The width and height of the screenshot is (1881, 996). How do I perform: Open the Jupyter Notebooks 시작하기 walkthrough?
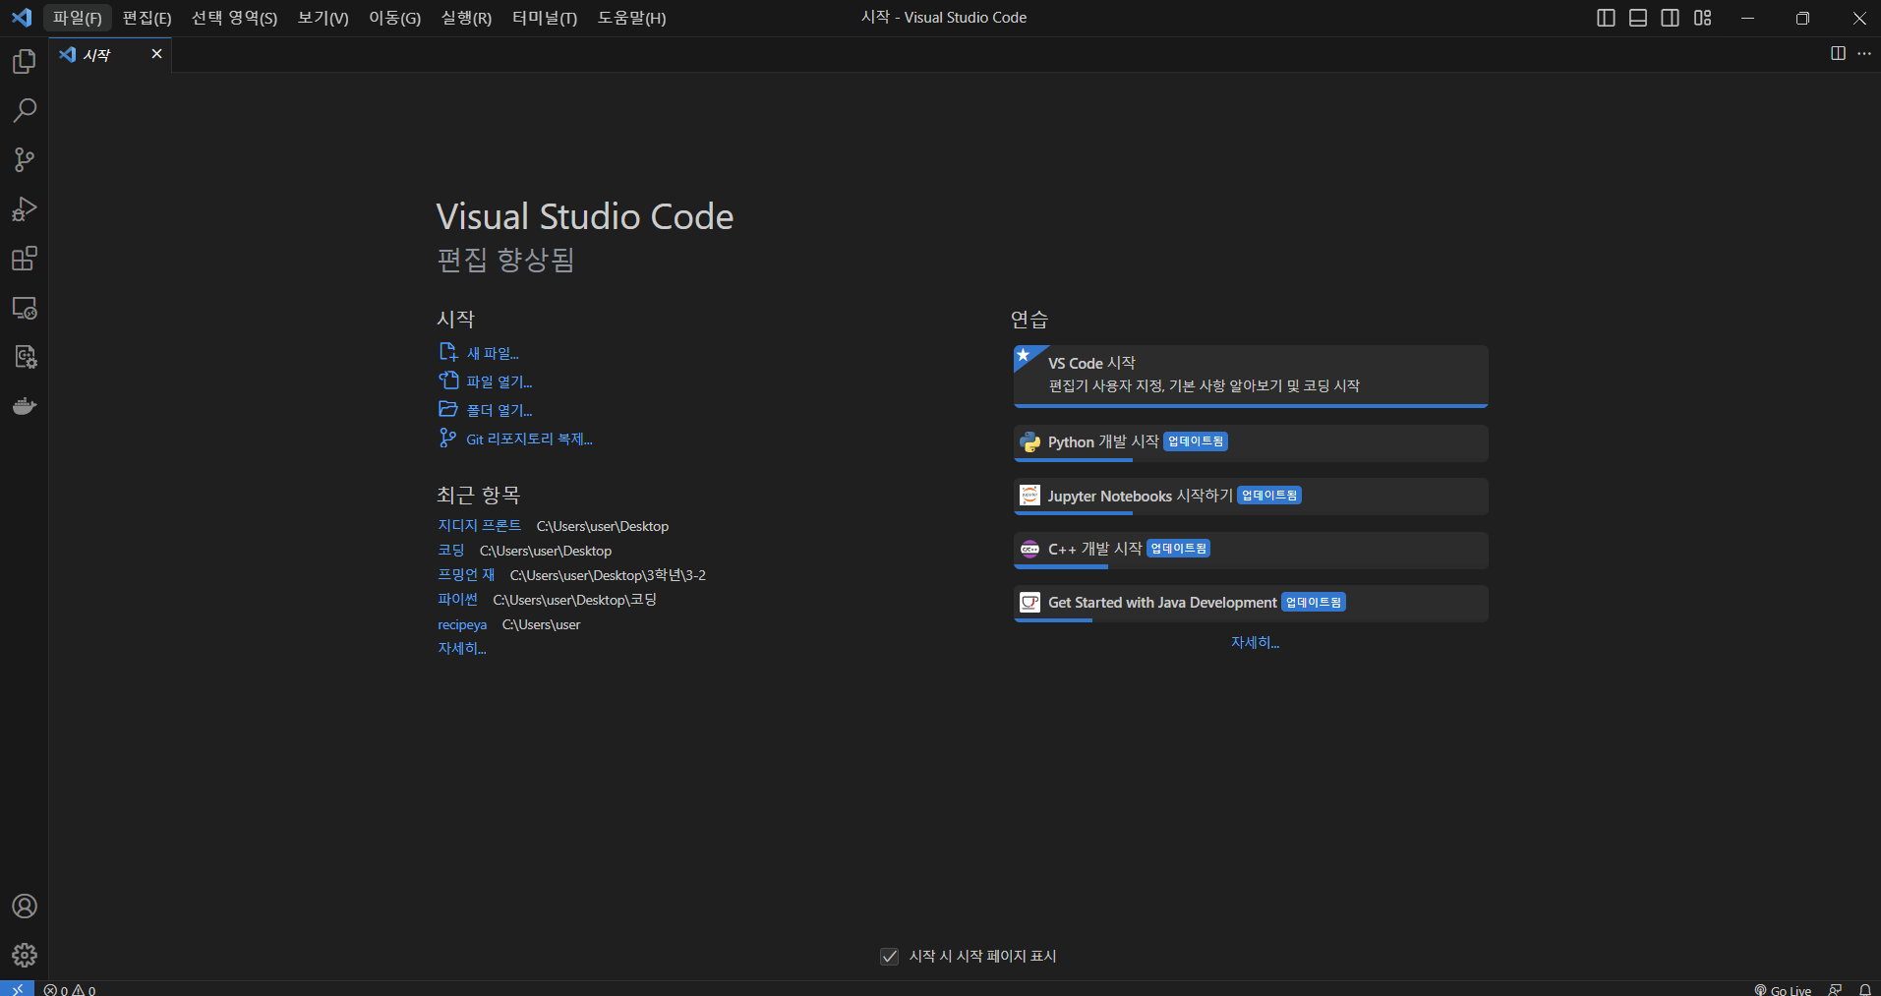(x=1251, y=497)
